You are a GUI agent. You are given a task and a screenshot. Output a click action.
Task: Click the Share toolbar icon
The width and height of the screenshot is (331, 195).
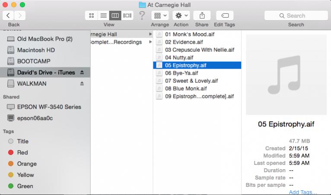coord(202,16)
